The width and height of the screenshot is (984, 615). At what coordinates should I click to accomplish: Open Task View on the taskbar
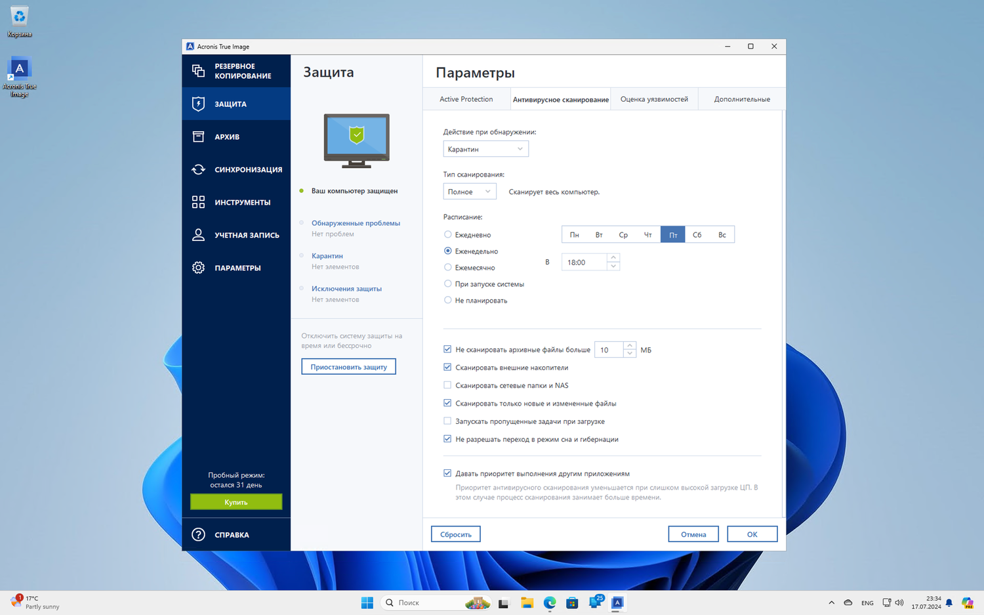point(503,603)
